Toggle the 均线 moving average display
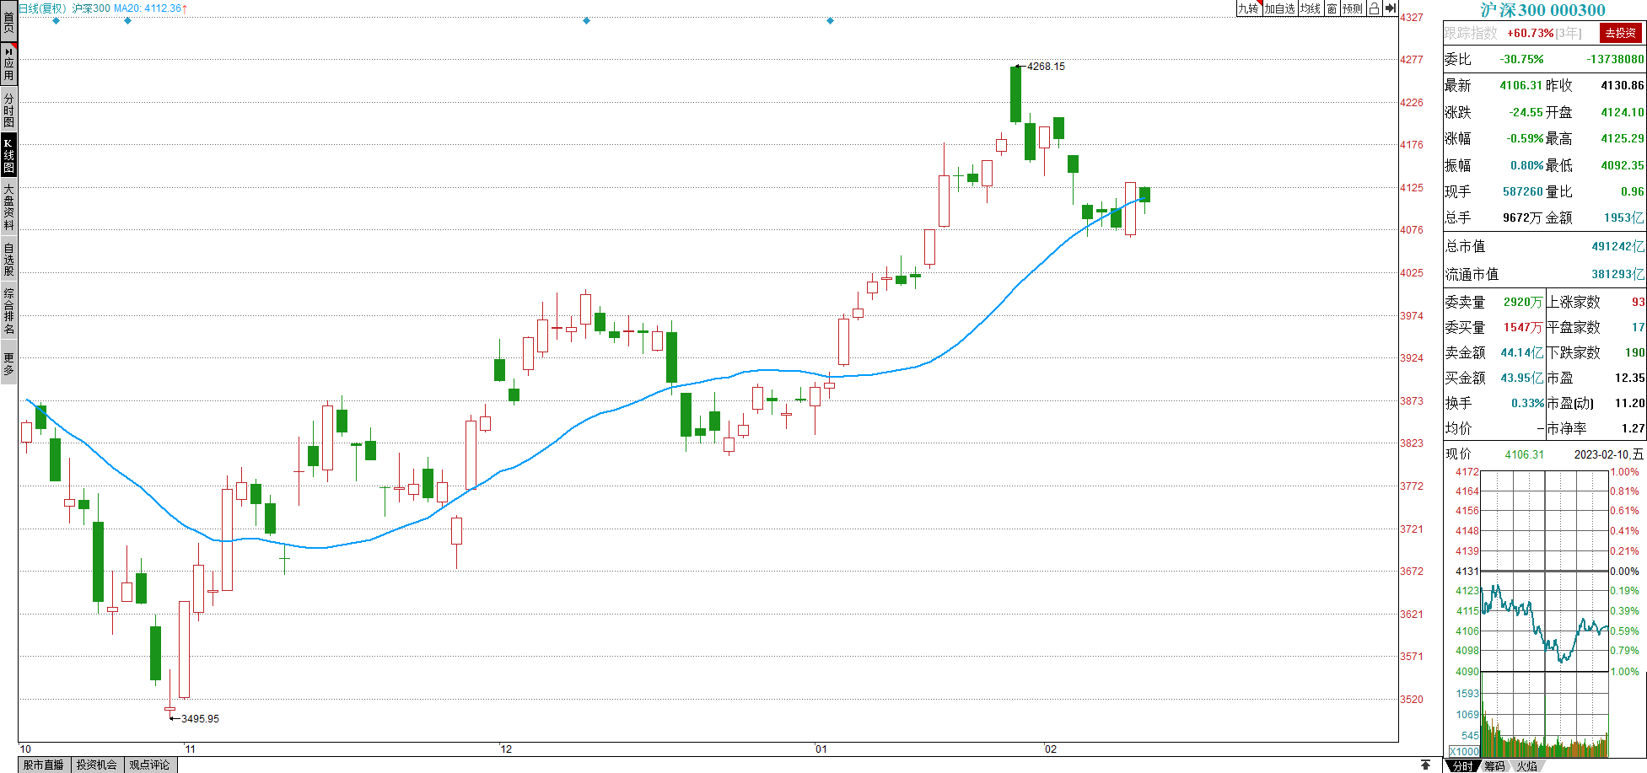 (1310, 8)
